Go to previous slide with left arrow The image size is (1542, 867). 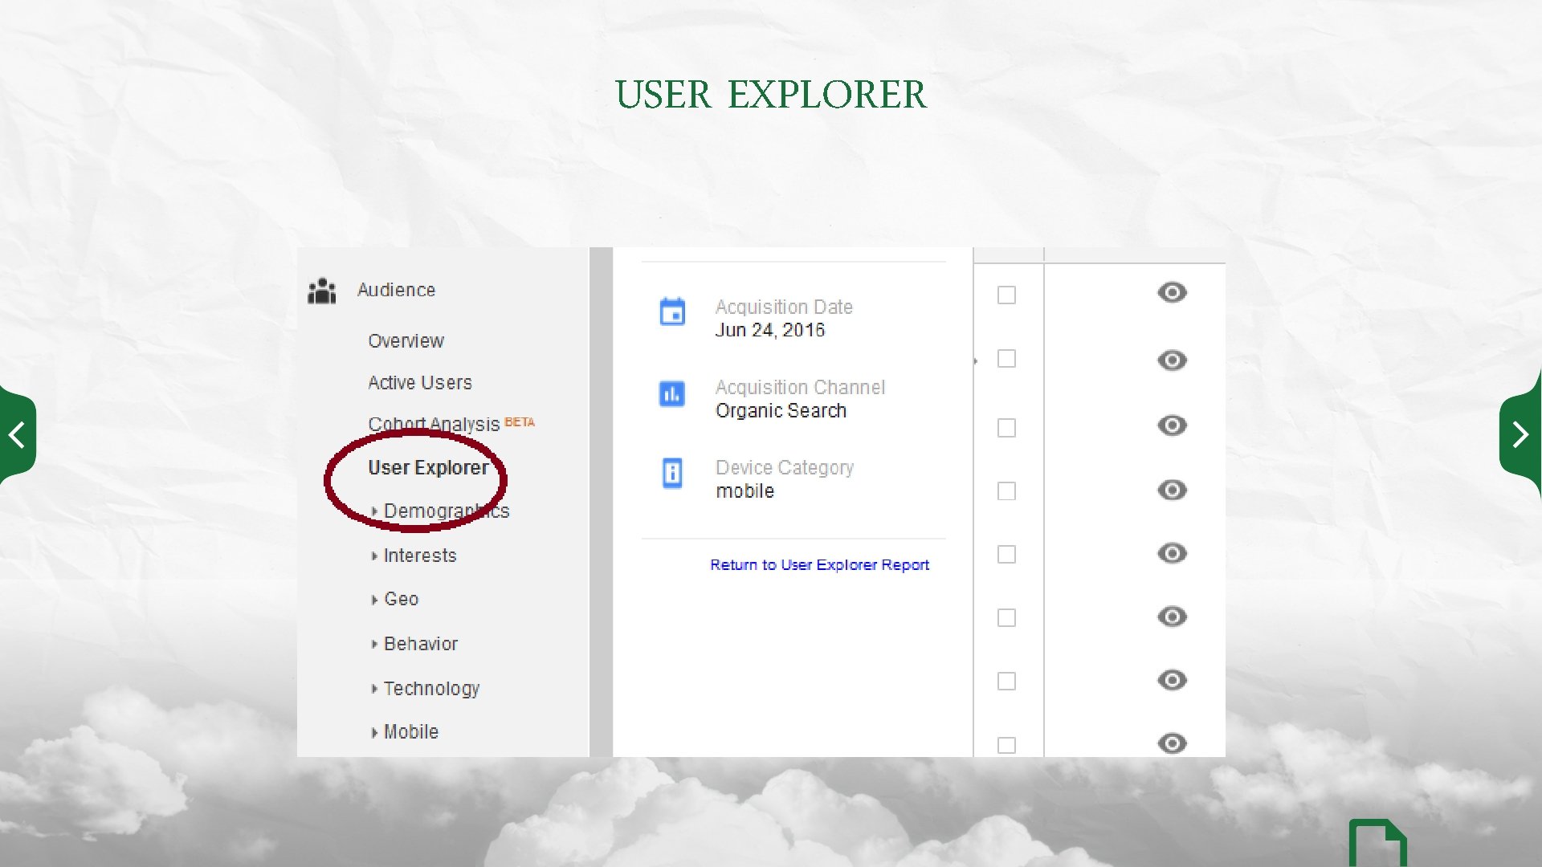pyautogui.click(x=18, y=435)
